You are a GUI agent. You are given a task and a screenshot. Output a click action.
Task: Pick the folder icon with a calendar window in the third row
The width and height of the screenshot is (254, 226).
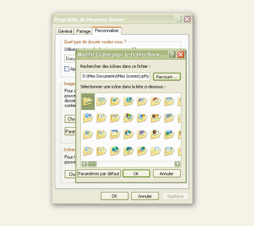(x=115, y=135)
